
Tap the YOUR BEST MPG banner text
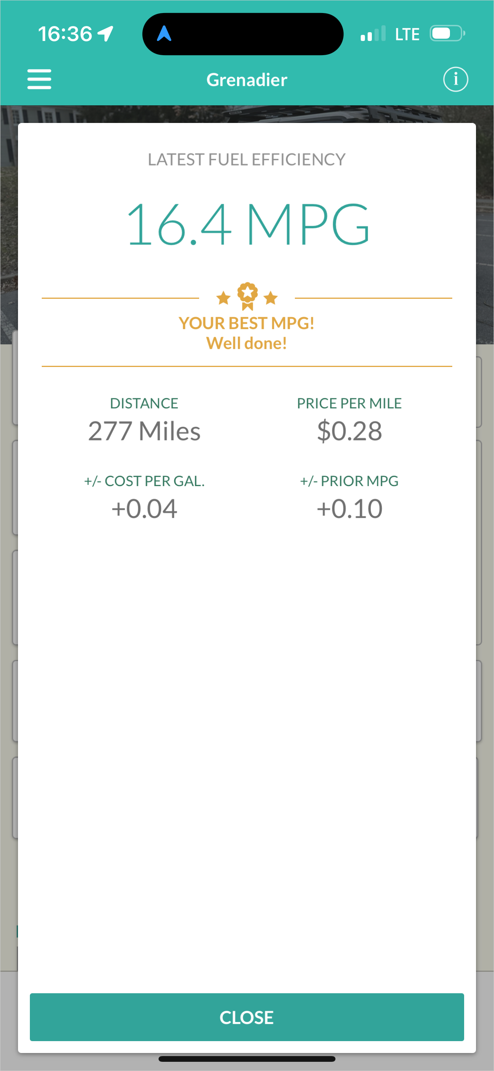[x=247, y=323]
